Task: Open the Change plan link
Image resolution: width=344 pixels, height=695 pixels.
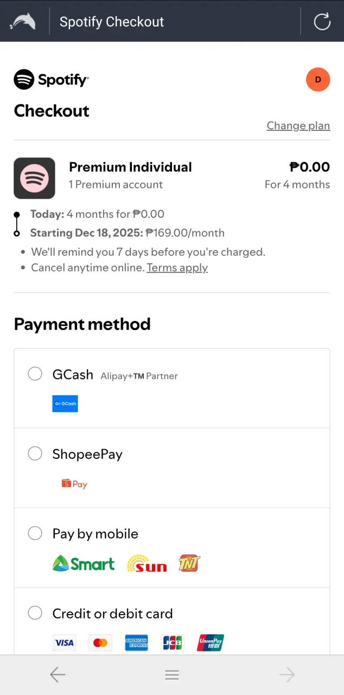Action: pos(298,125)
